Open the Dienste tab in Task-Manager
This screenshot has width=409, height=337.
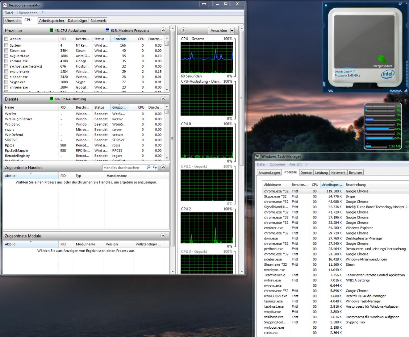point(306,173)
